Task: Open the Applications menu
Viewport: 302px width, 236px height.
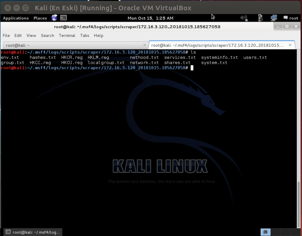Action: coord(16,18)
